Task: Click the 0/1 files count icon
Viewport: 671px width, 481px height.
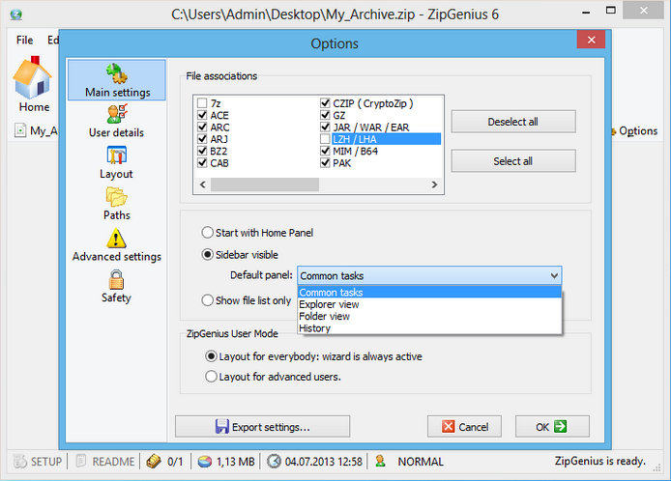Action: (154, 462)
